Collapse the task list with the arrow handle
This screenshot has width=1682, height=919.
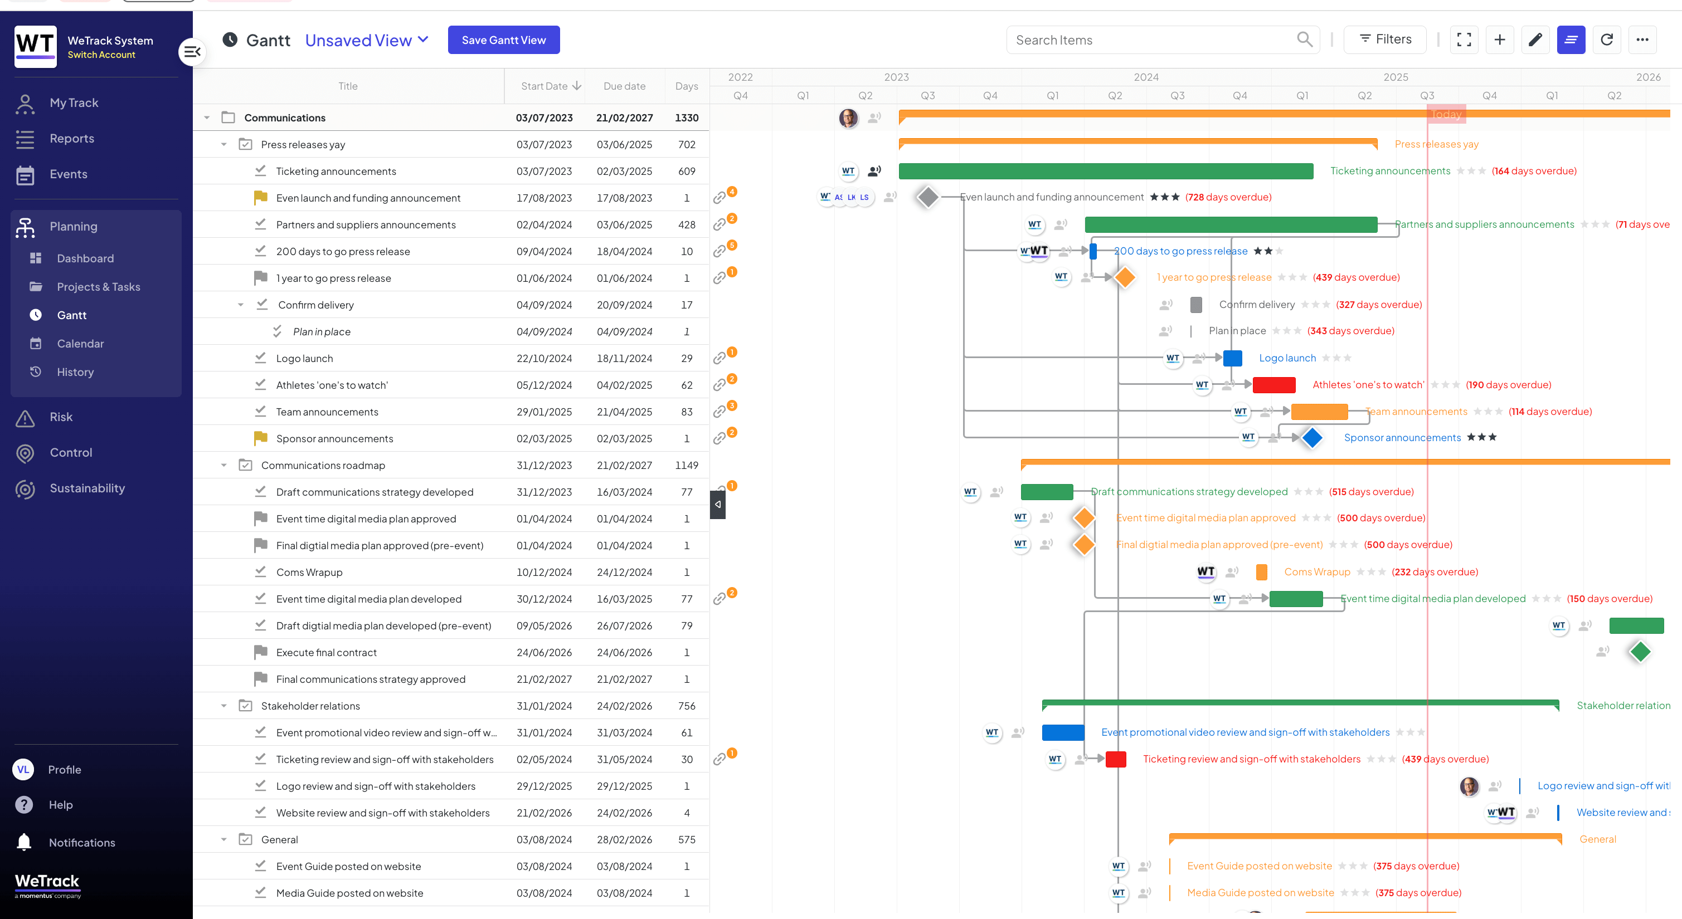pos(718,504)
